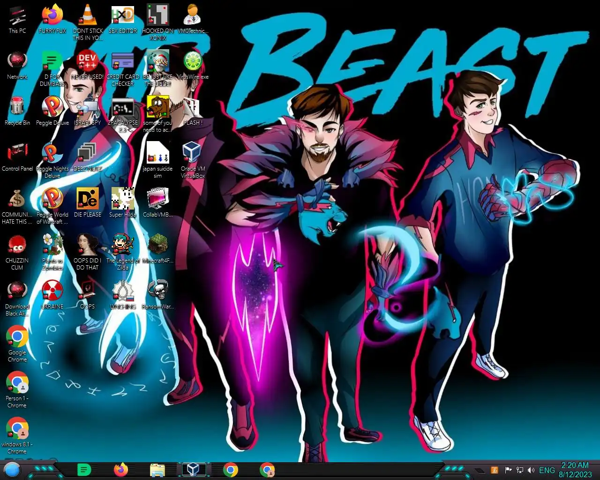Open the COMMUNI... money bag shortcut

coord(17,206)
